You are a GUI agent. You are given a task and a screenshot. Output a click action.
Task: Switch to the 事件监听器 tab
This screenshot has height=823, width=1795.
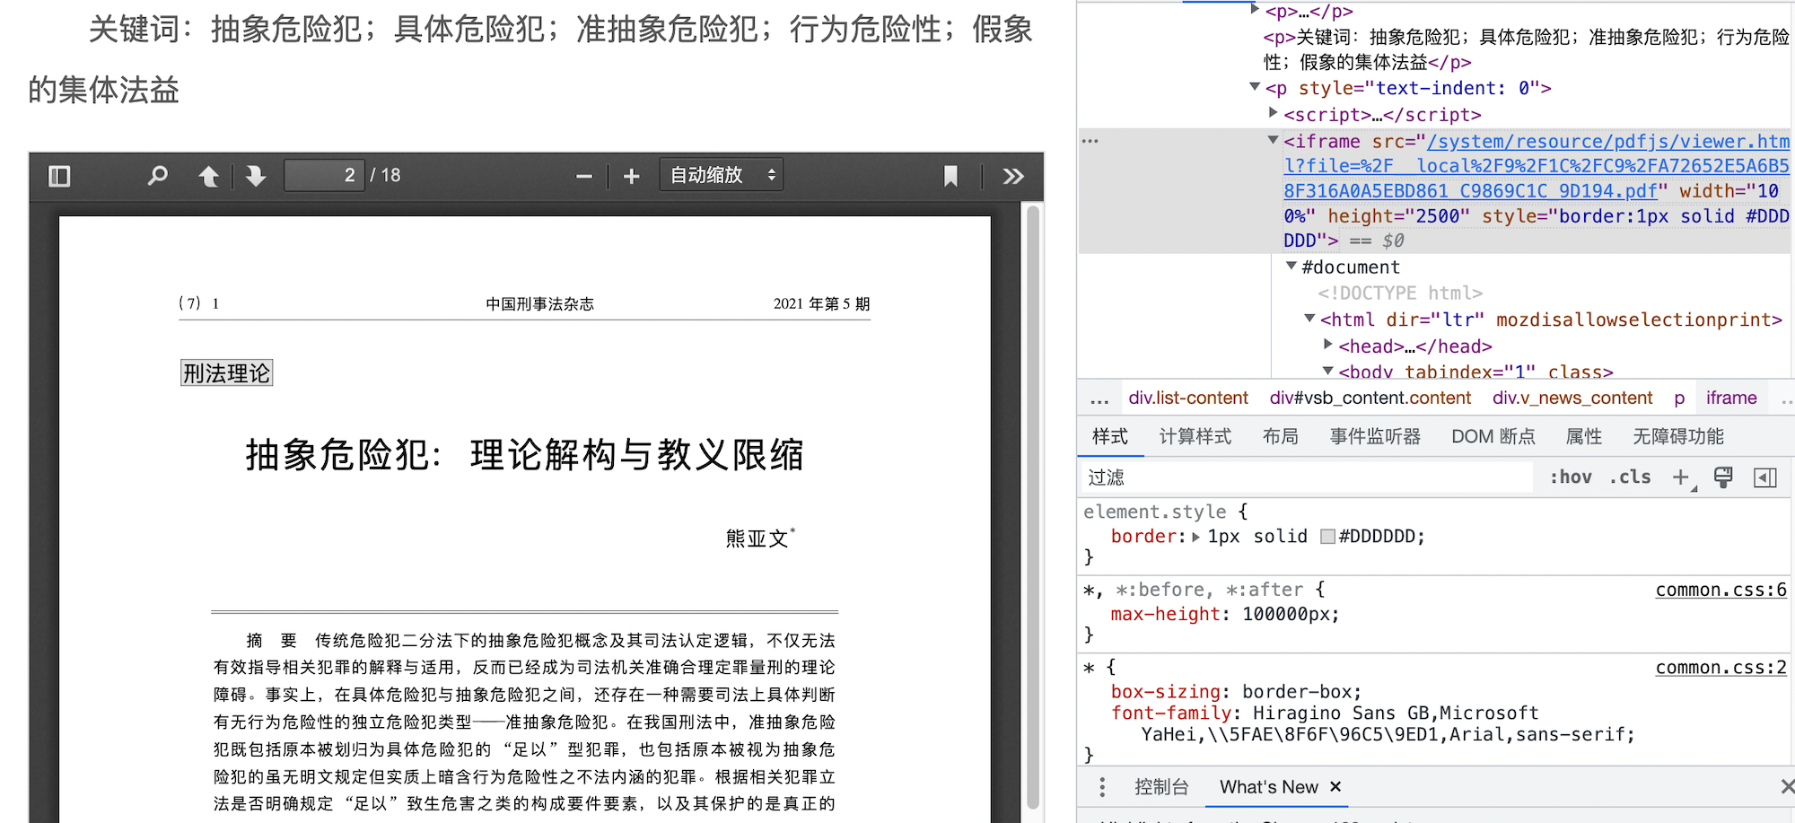(1375, 436)
